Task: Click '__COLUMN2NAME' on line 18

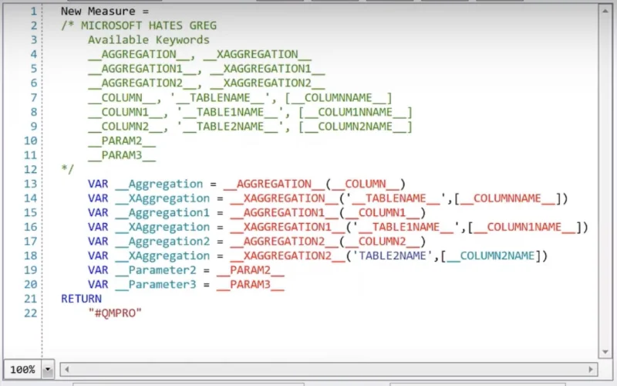Action: (491, 256)
